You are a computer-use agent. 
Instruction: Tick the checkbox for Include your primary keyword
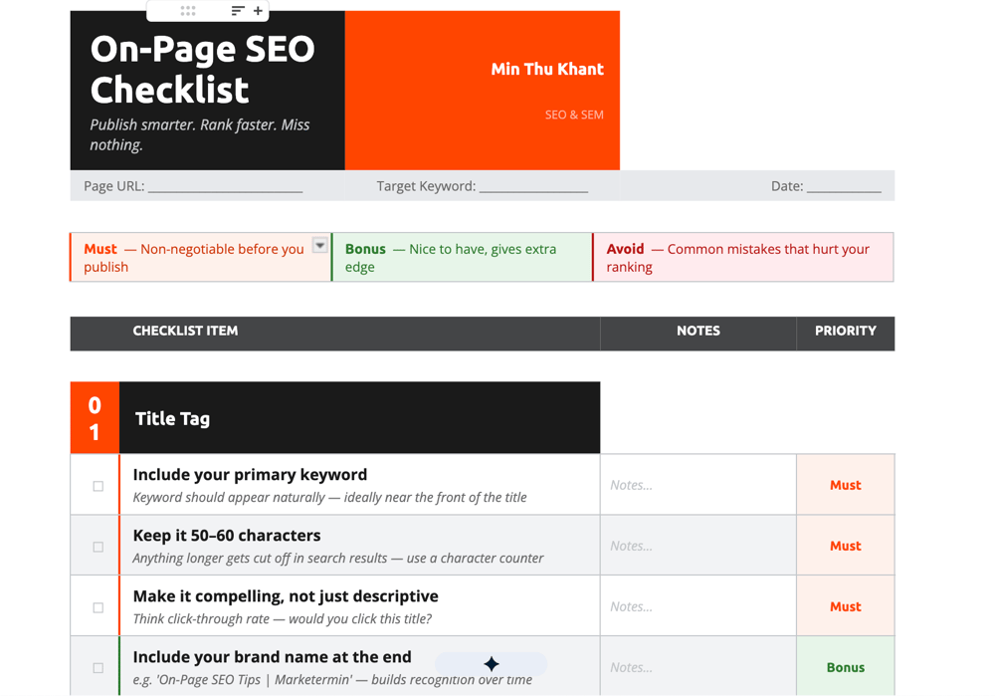click(99, 487)
